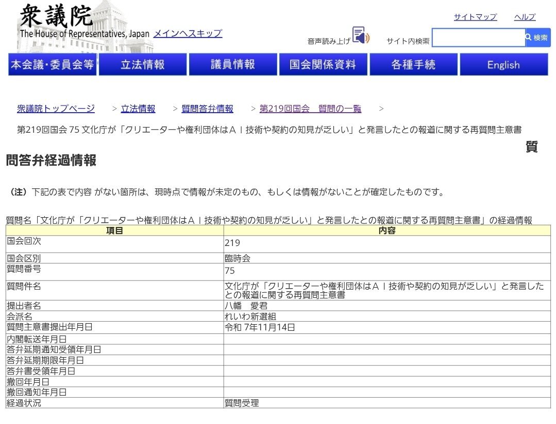
Task: Select the 臨時会 cell
Action: point(387,258)
